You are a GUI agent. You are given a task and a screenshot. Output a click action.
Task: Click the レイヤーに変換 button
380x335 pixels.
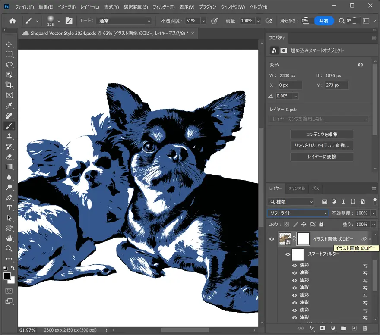pyautogui.click(x=322, y=157)
